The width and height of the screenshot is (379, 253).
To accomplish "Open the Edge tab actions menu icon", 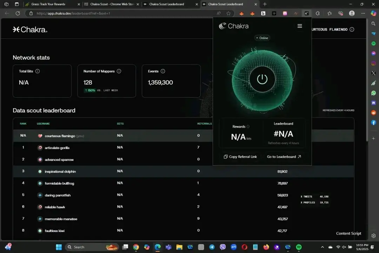I will coord(16,4).
